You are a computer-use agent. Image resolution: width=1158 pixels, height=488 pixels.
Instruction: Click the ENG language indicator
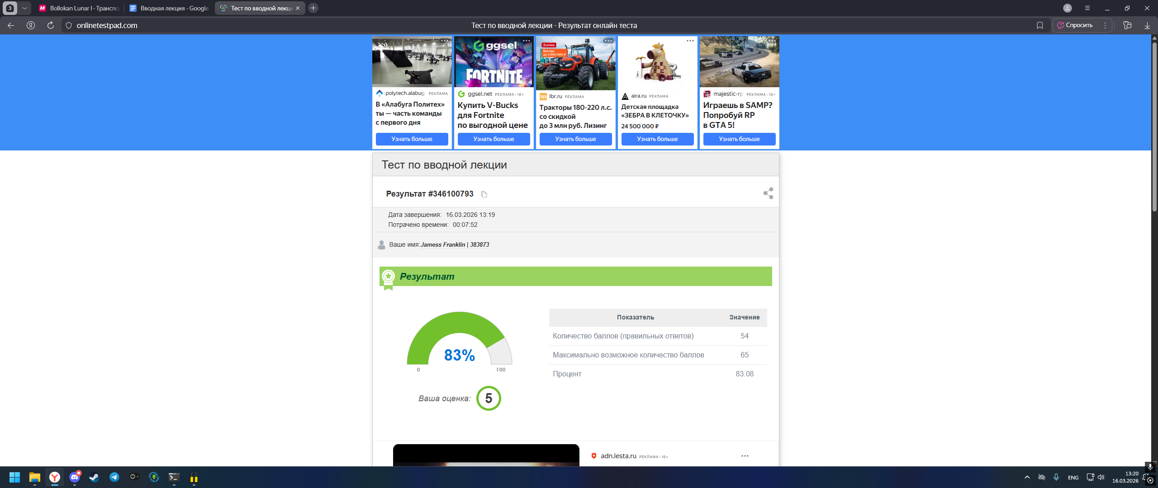1073,478
